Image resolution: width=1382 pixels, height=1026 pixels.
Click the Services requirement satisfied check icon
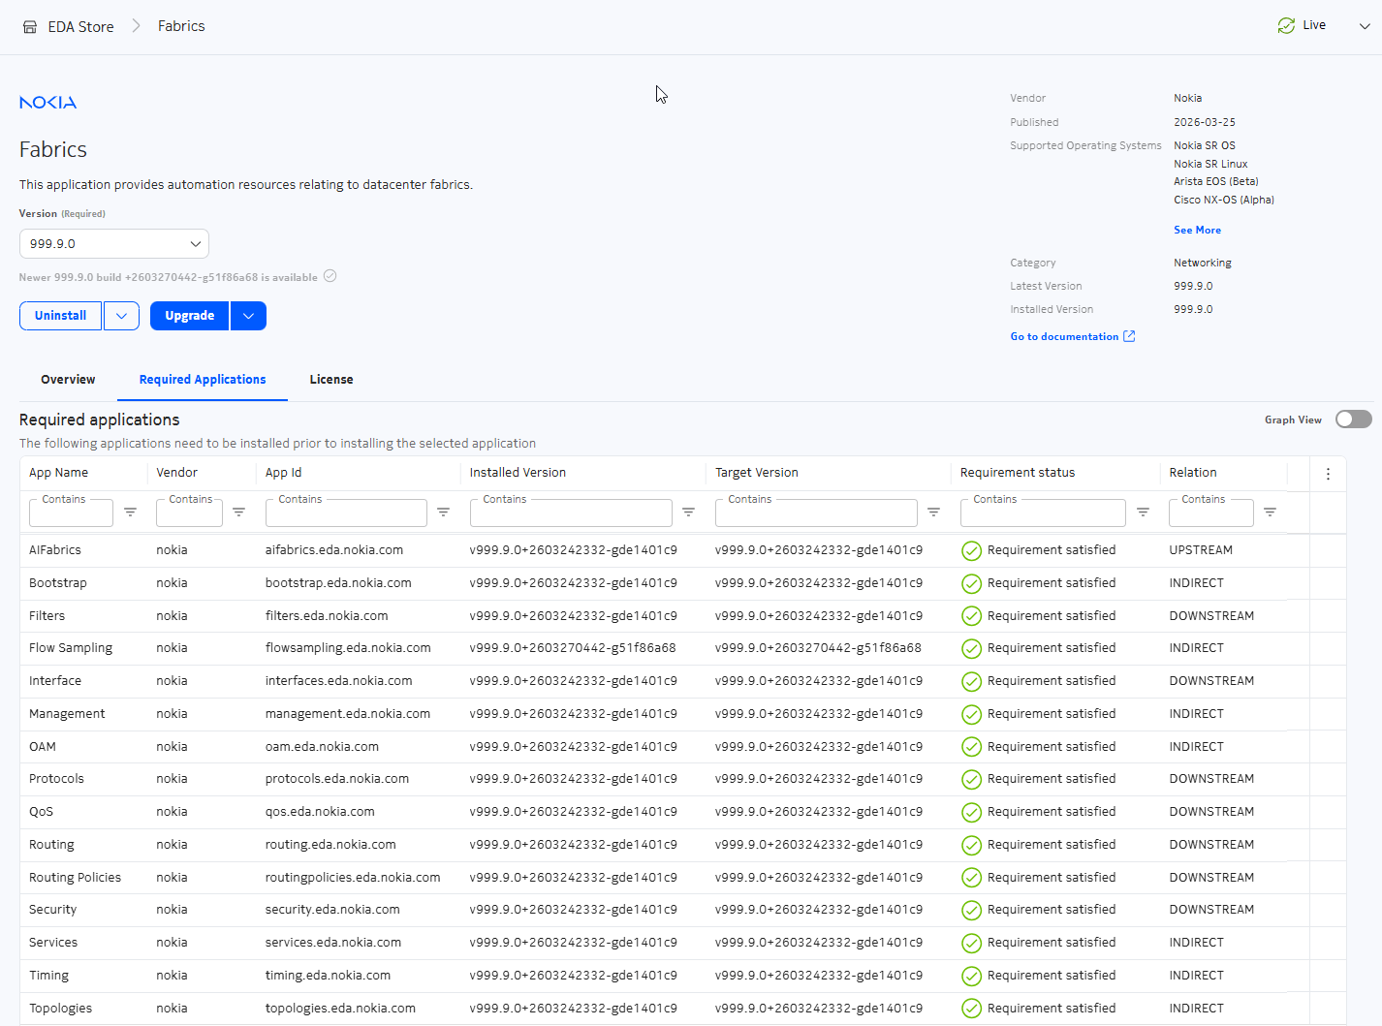pos(971,944)
